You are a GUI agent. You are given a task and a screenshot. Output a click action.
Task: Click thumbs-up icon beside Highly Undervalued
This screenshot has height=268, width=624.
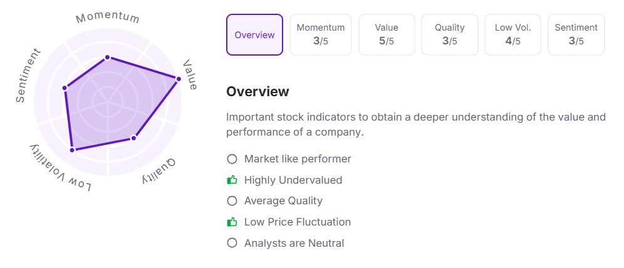point(232,180)
